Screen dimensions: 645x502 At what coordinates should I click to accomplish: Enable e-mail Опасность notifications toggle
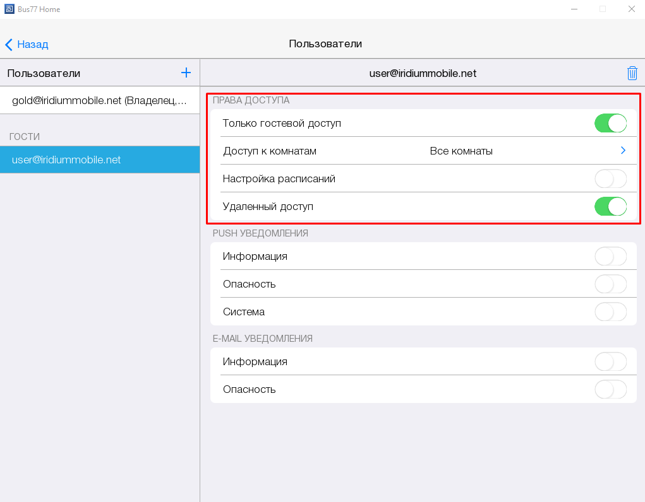click(x=610, y=389)
